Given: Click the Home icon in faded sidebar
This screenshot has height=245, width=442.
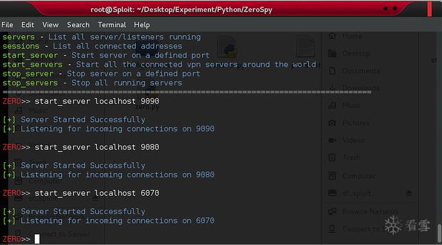Looking at the screenshot, I should [x=333, y=36].
